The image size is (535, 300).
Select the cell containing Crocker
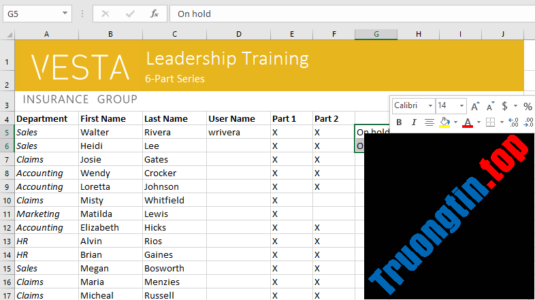point(175,173)
